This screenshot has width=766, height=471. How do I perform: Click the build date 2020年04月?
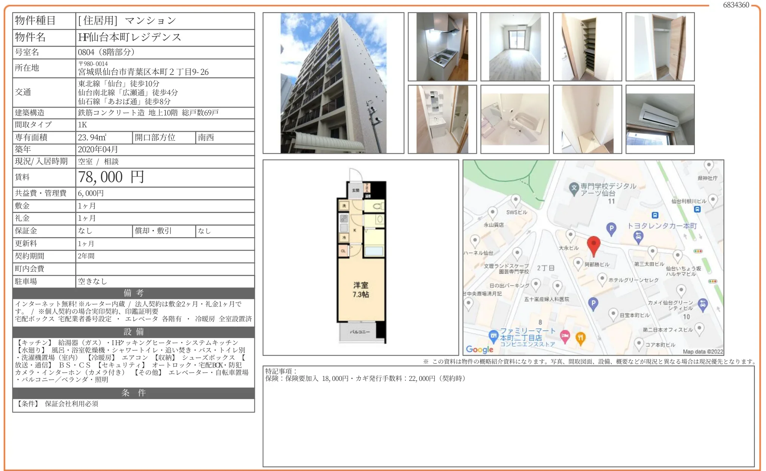pos(98,149)
